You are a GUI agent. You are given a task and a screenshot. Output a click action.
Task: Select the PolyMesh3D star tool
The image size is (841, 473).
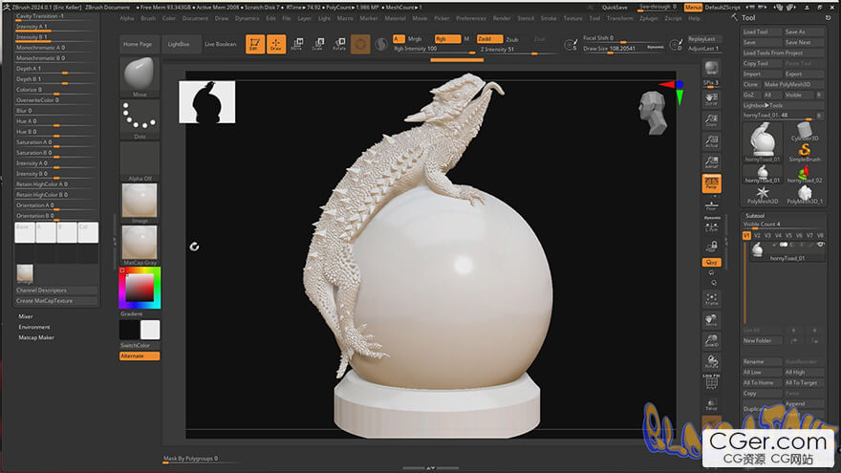coord(763,195)
